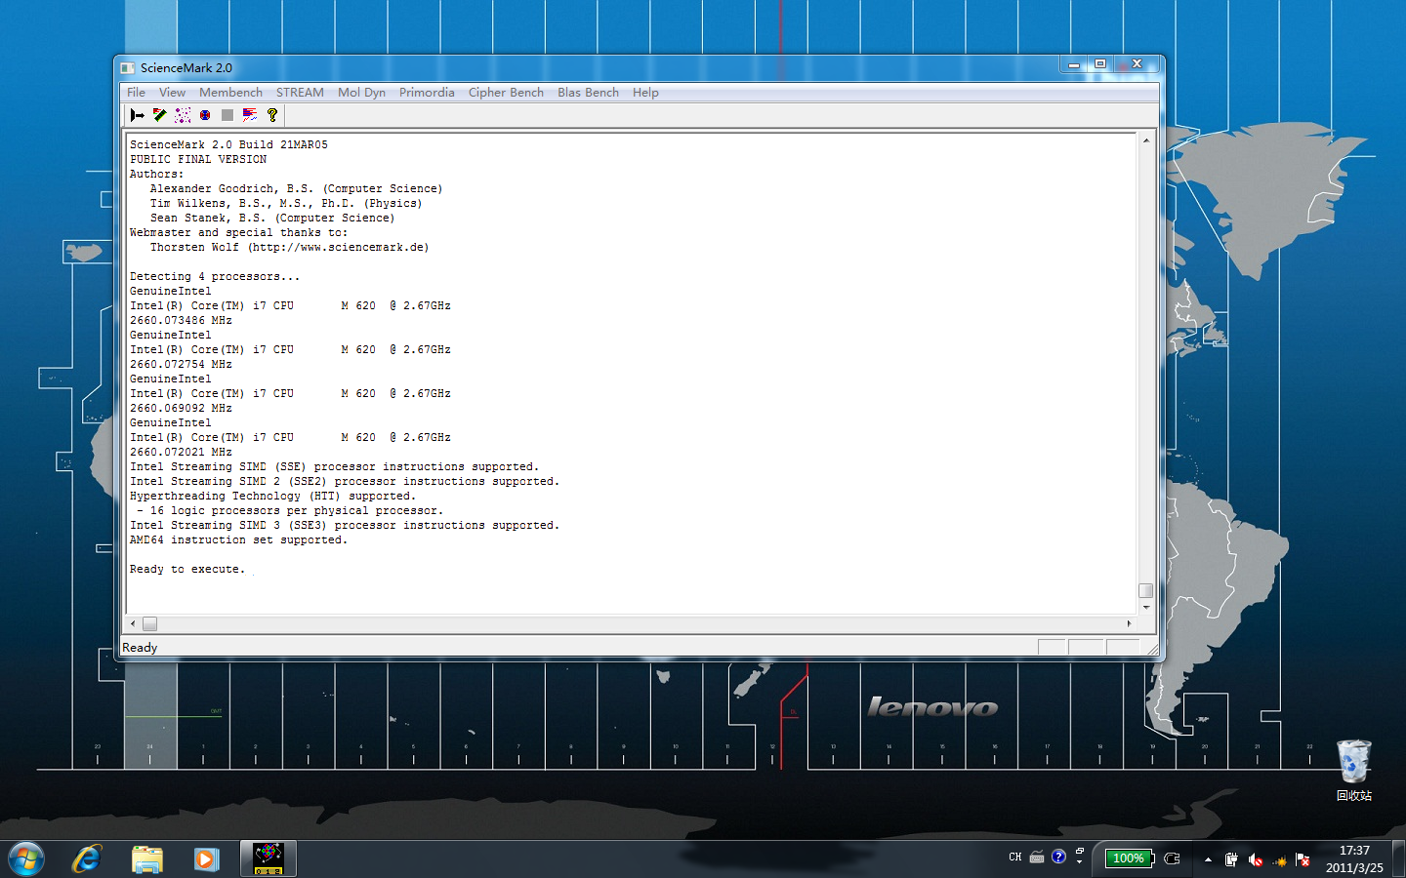
Task: Click the 'Detecting 4 processors...' line
Action: 215,276
